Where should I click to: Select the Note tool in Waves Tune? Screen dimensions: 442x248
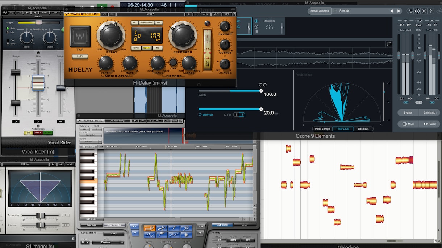pos(150,228)
